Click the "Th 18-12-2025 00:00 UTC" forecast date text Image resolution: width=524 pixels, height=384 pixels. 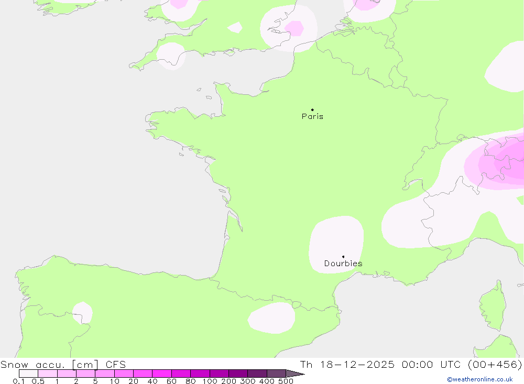pyautogui.click(x=380, y=364)
